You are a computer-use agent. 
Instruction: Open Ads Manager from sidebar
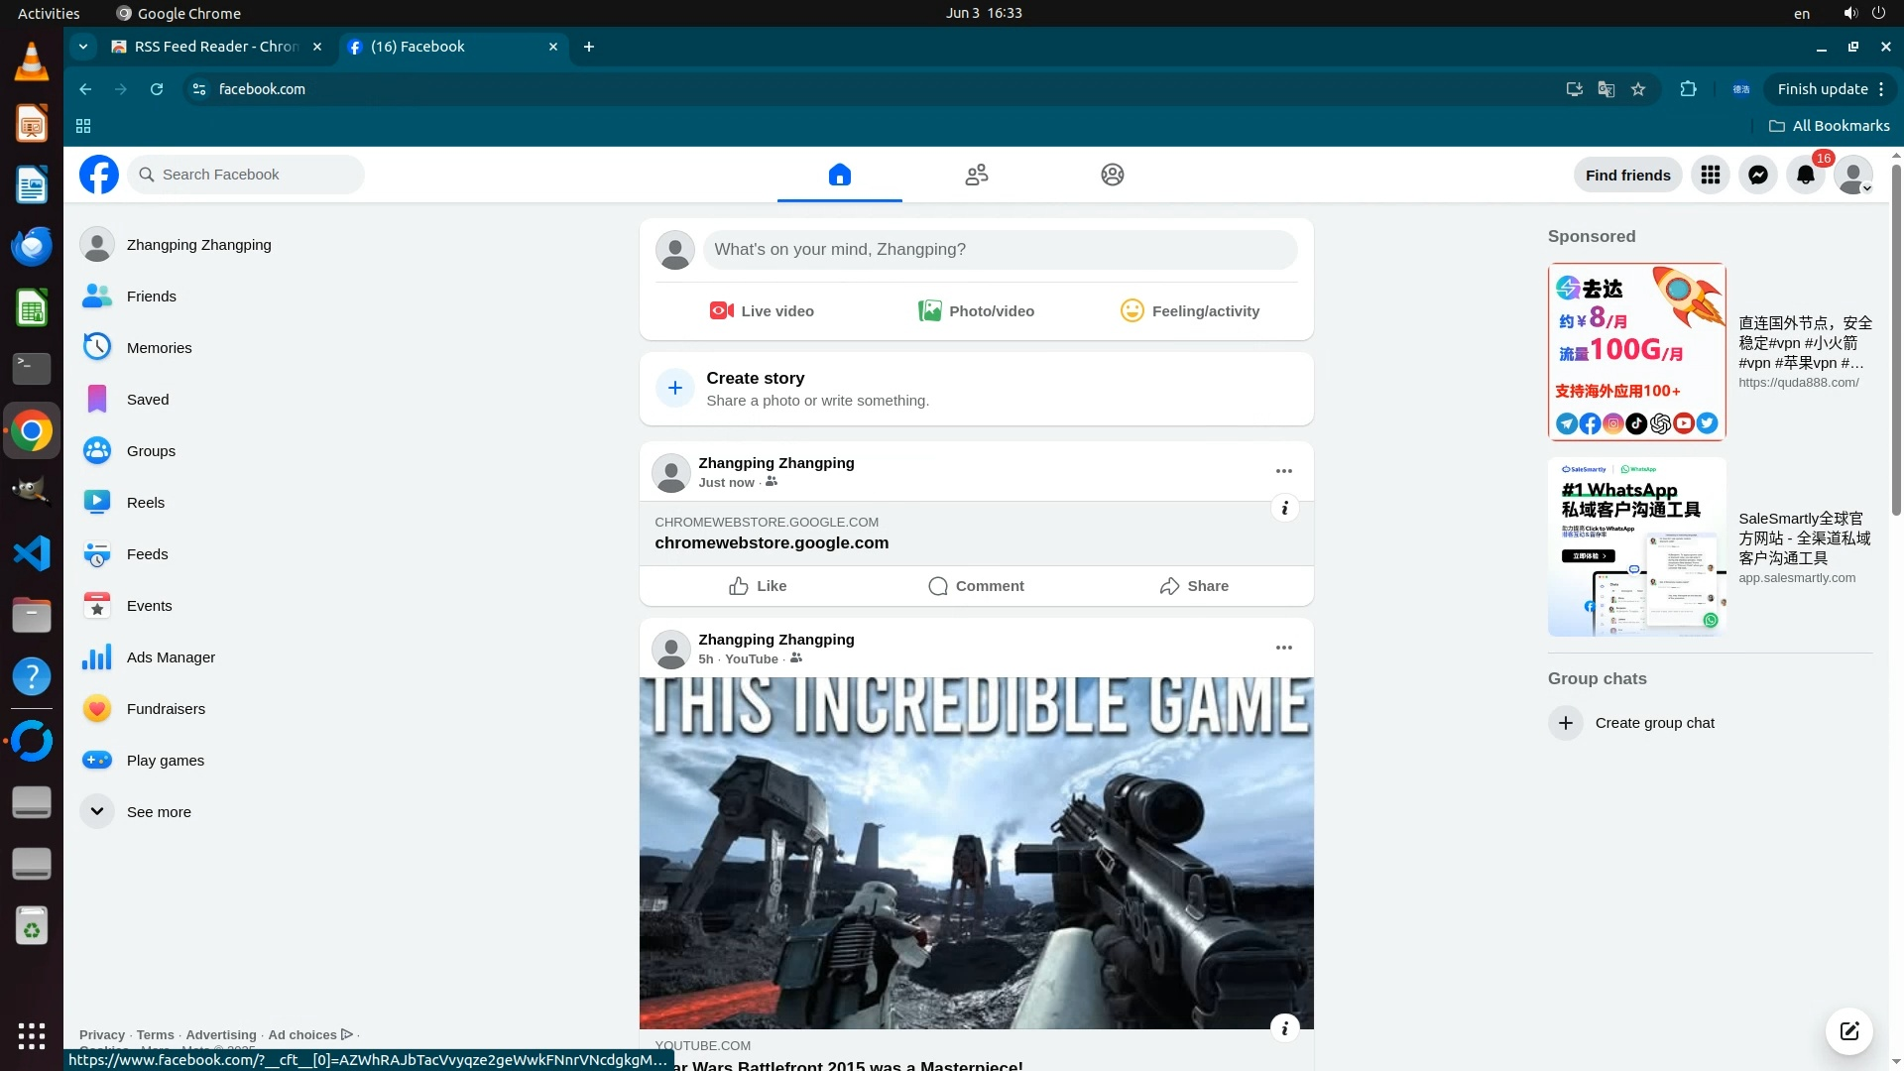pos(171,657)
